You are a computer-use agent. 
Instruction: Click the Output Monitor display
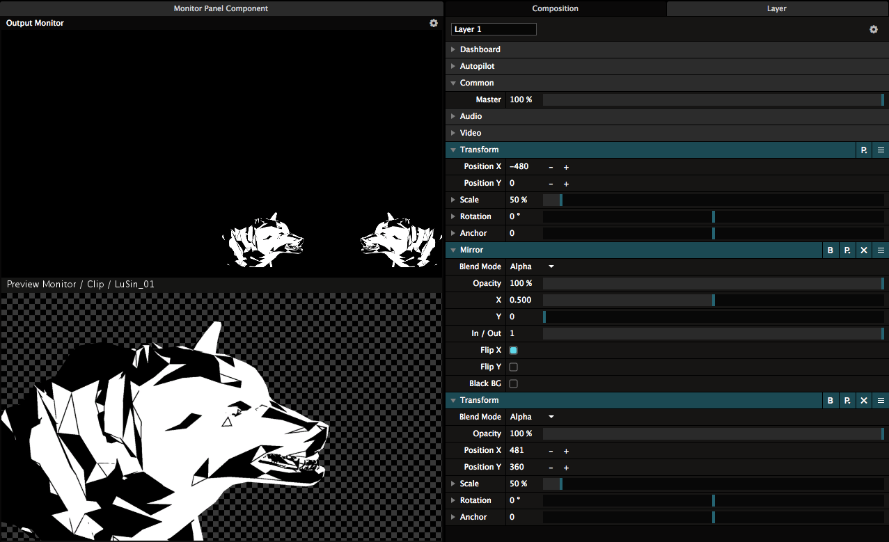coord(221,153)
